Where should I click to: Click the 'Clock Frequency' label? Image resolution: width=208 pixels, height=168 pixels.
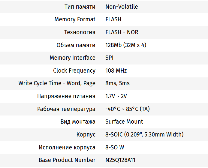[x=74, y=70]
